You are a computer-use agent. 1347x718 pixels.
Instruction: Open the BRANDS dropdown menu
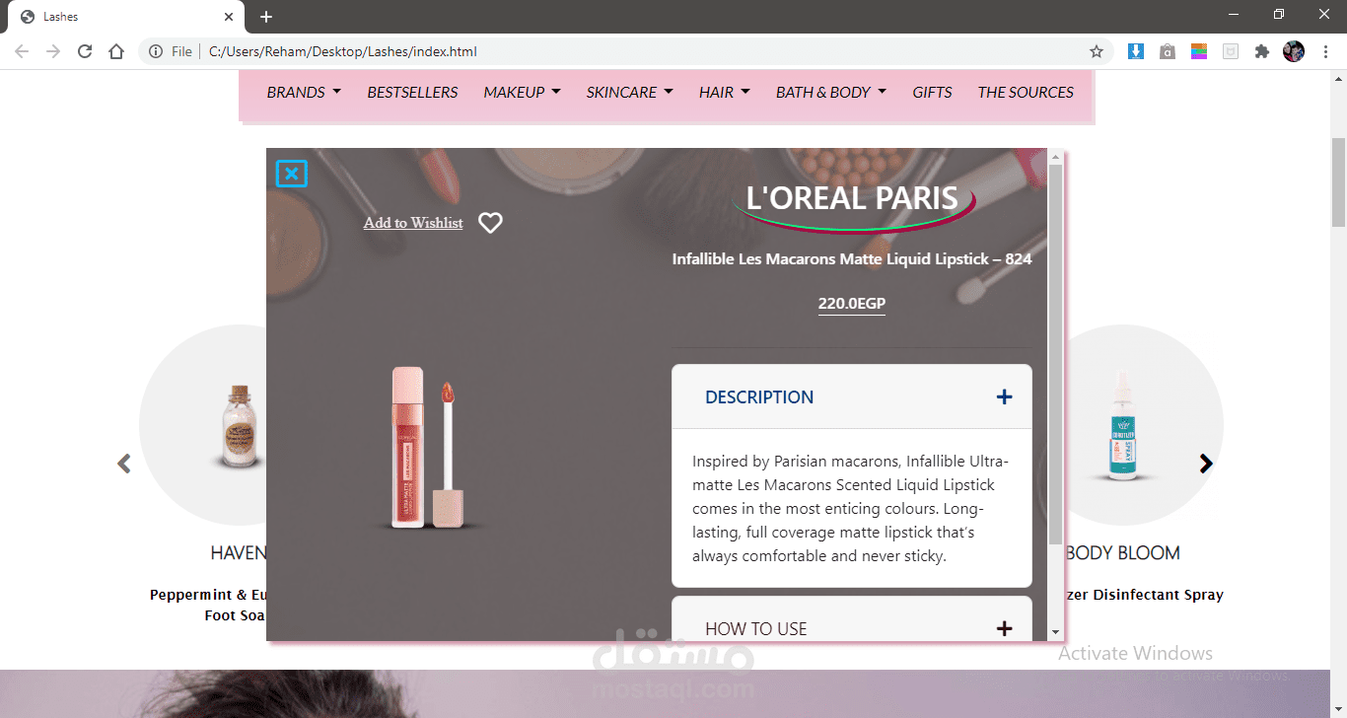(304, 93)
